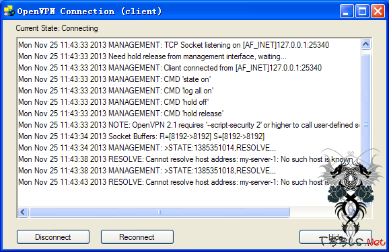Click the horizontal scroll left arrow
389x252 pixels.
pyautogui.click(x=23, y=212)
